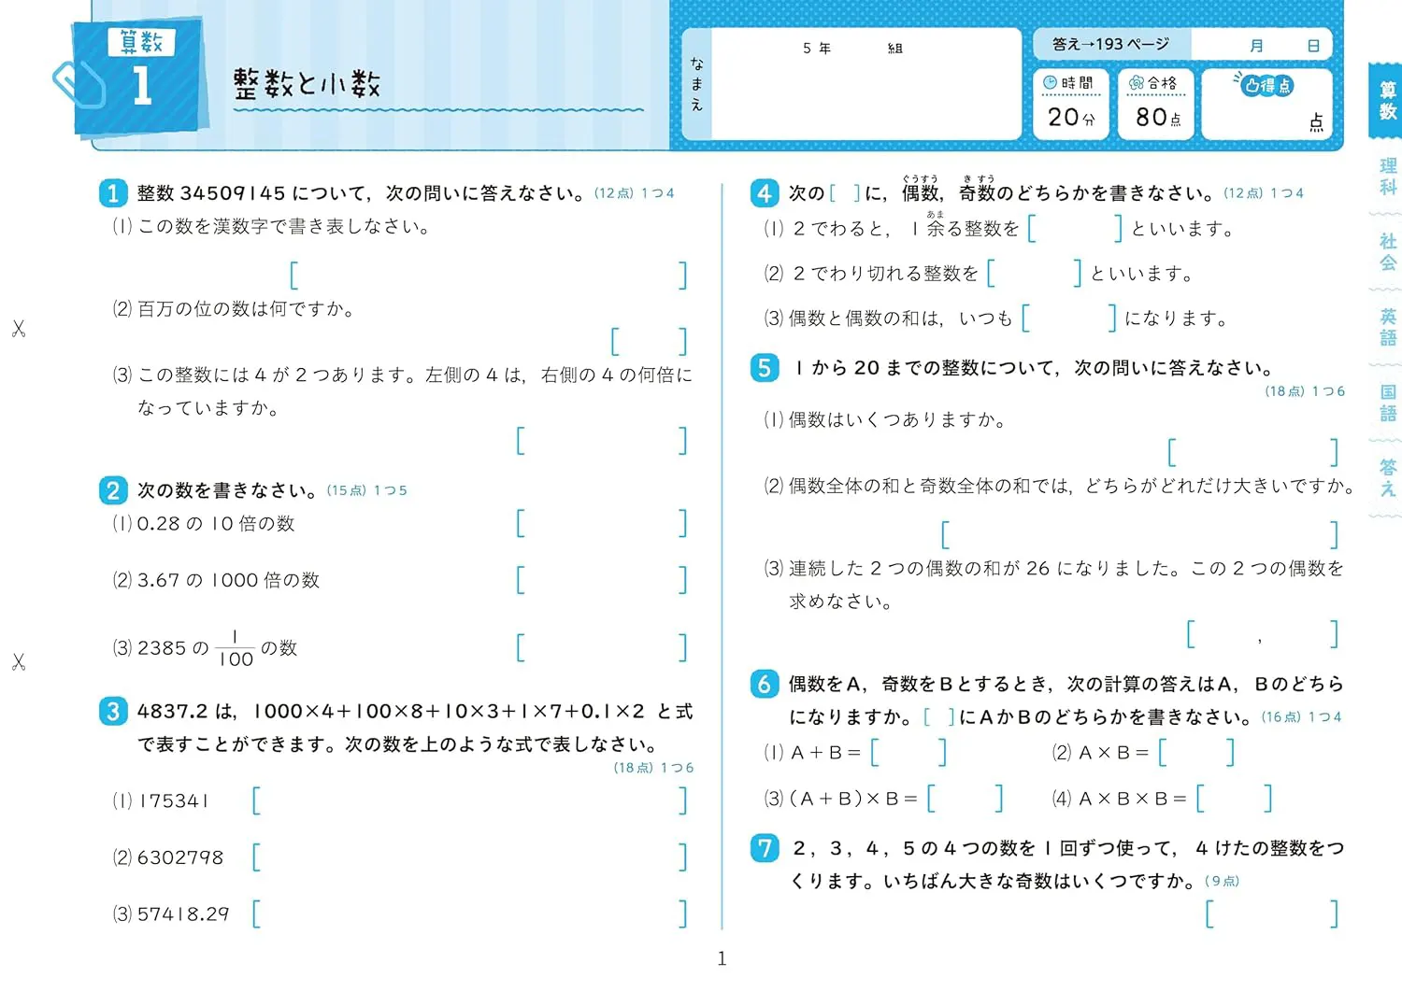Select the 英語 side tab
Viewport: 1402px width, 991px height.
[1388, 327]
